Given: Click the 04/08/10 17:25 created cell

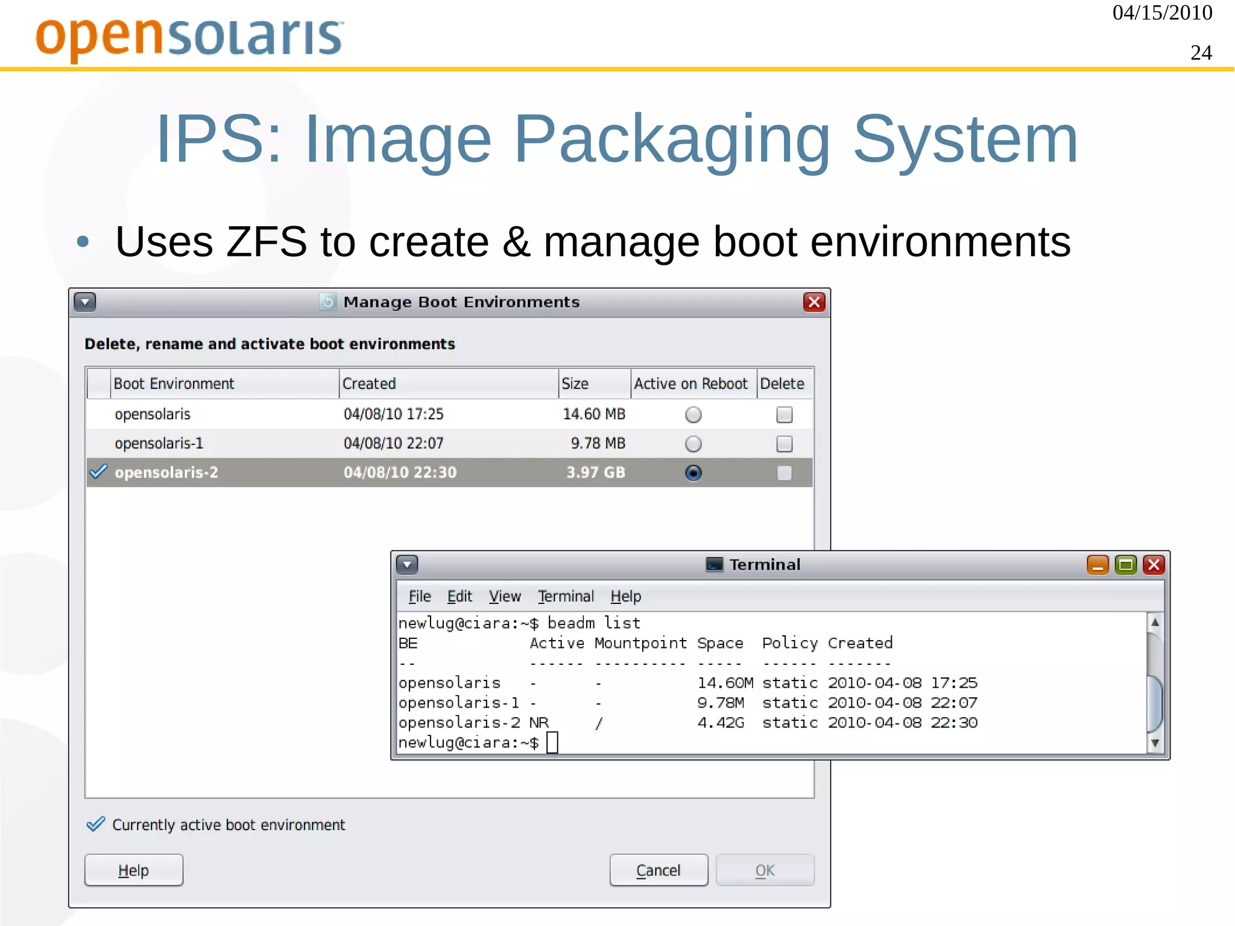Looking at the screenshot, I should pos(394,414).
